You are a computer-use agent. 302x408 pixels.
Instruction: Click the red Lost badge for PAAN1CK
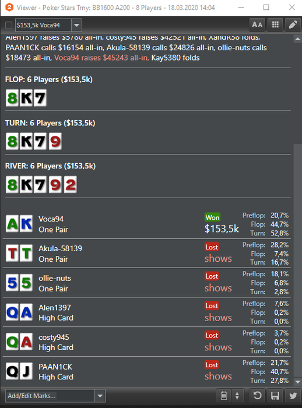click(212, 365)
